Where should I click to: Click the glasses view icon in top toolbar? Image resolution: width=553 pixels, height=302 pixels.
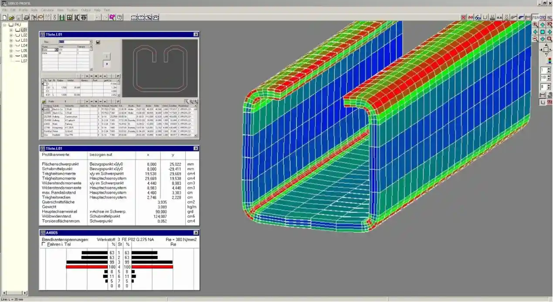[x=478, y=17]
